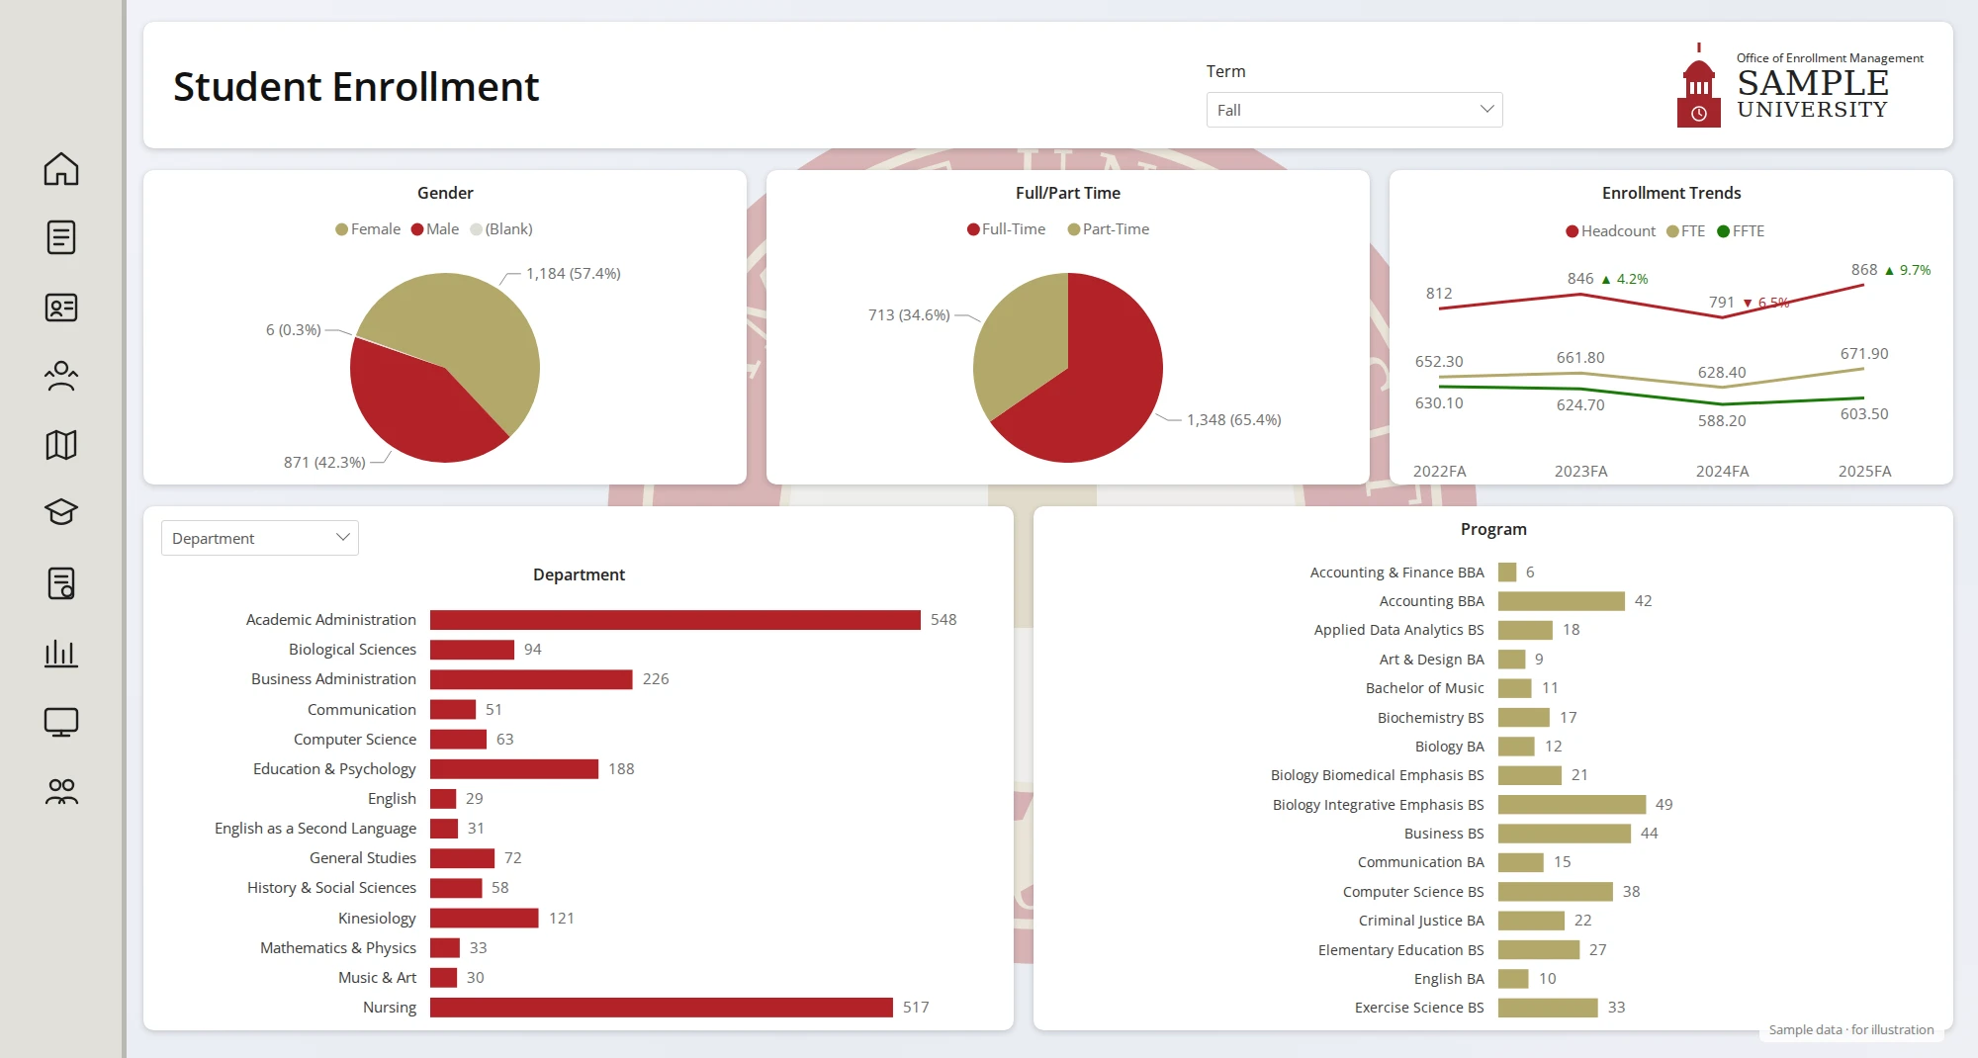1978x1058 pixels.
Task: Click the 2024FA axis label
Action: point(1722,472)
